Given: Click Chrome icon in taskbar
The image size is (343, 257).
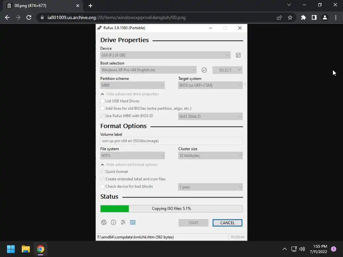Looking at the screenshot, I should 41,249.
